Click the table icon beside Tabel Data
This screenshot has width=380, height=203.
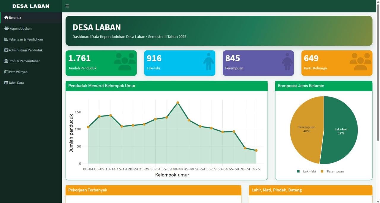(6, 83)
